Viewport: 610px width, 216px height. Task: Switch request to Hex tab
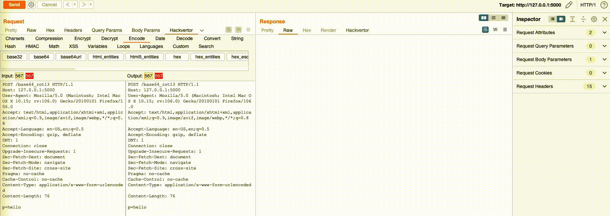(x=50, y=30)
